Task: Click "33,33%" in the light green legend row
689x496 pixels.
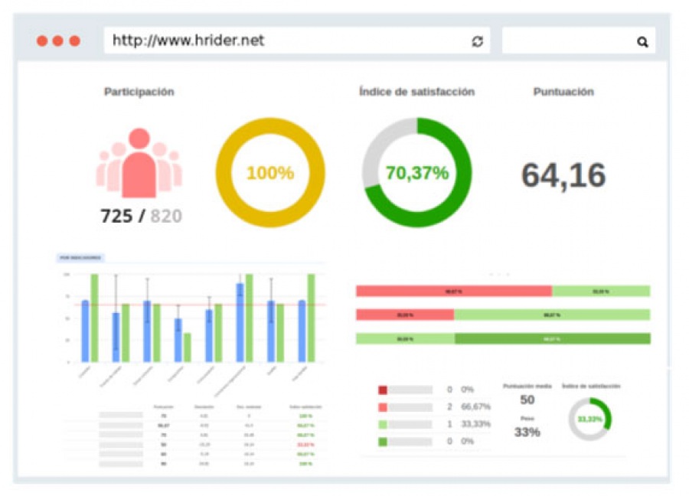Action: [475, 424]
